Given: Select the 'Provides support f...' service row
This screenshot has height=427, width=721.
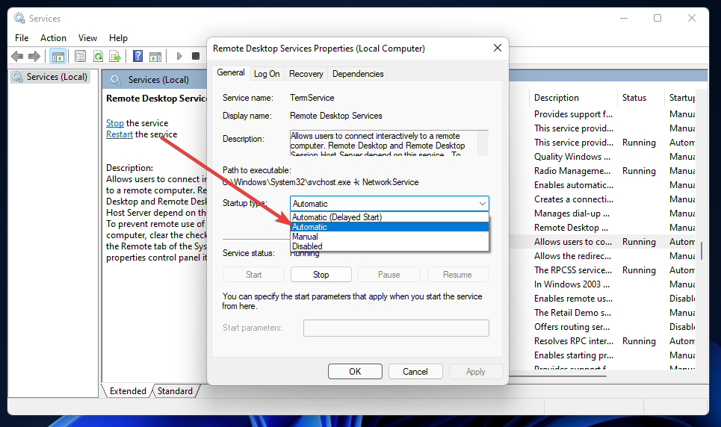Looking at the screenshot, I should click(602, 114).
